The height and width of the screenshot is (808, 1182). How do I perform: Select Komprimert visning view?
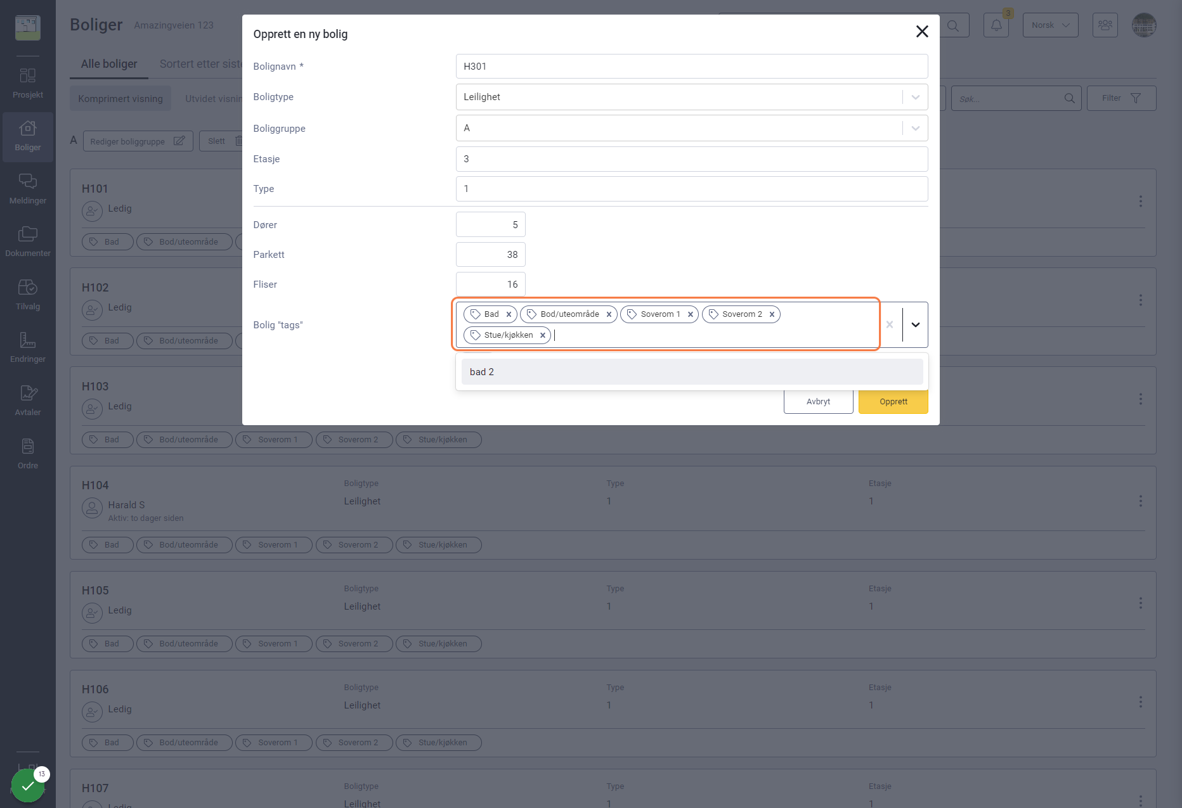(120, 99)
